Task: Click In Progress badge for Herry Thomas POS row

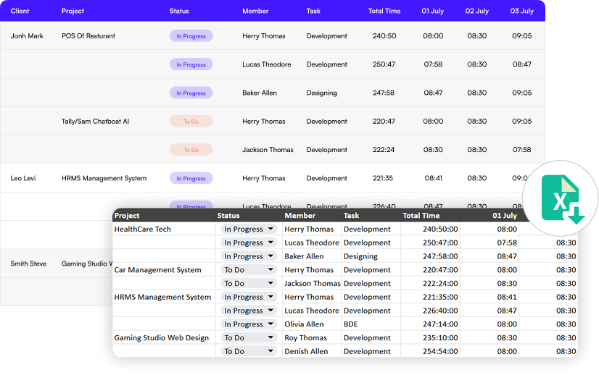Action: click(x=191, y=36)
